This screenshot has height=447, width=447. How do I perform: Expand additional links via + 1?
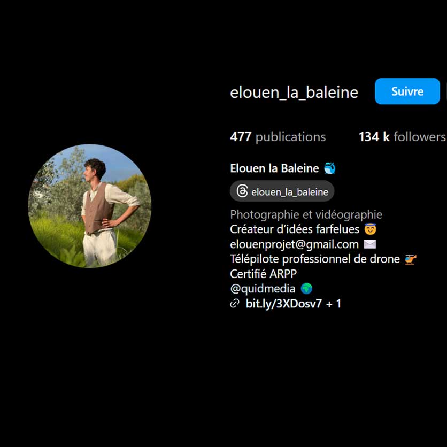(x=334, y=304)
